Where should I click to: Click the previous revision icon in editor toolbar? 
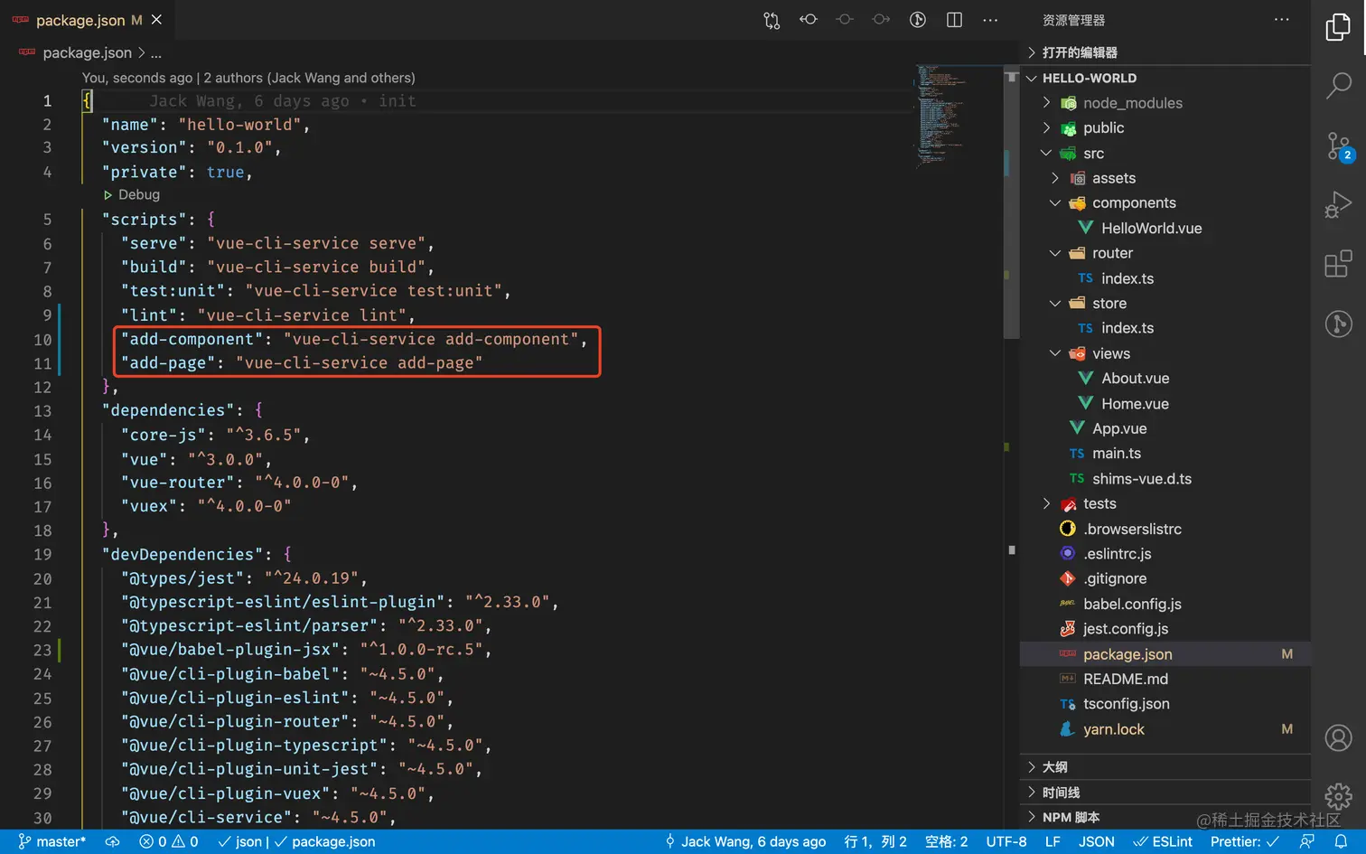coord(809,20)
